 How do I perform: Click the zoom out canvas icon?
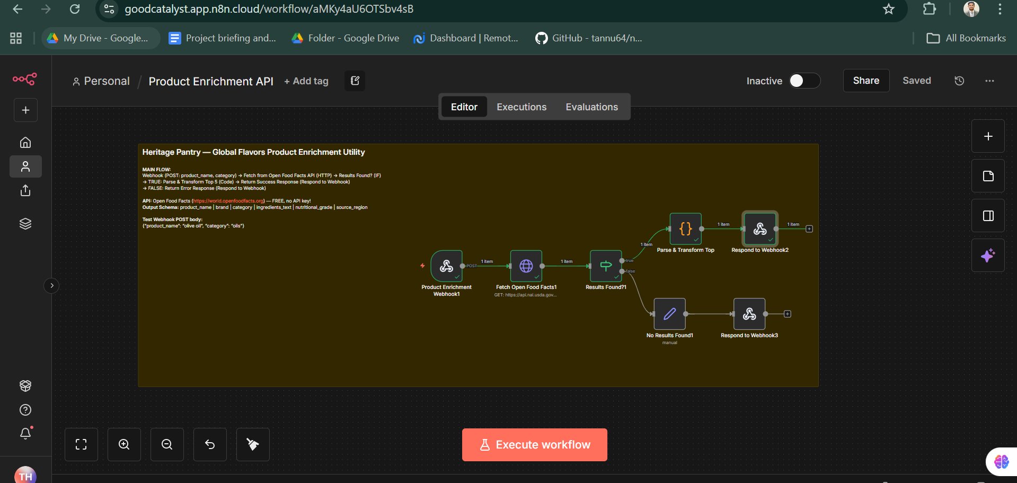(167, 445)
